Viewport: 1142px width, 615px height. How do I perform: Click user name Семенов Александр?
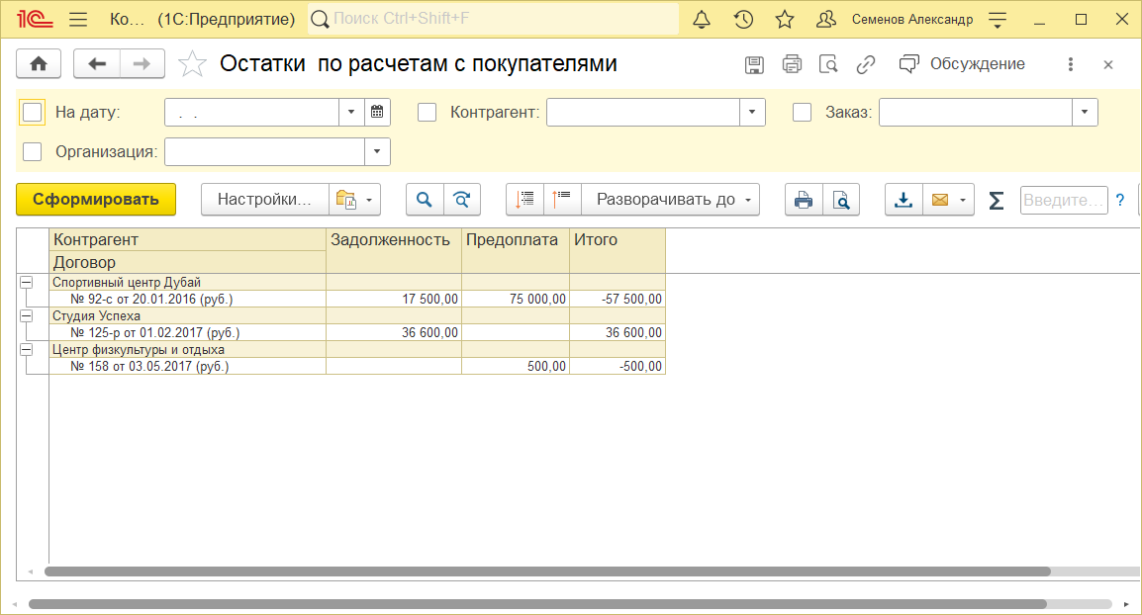click(912, 20)
